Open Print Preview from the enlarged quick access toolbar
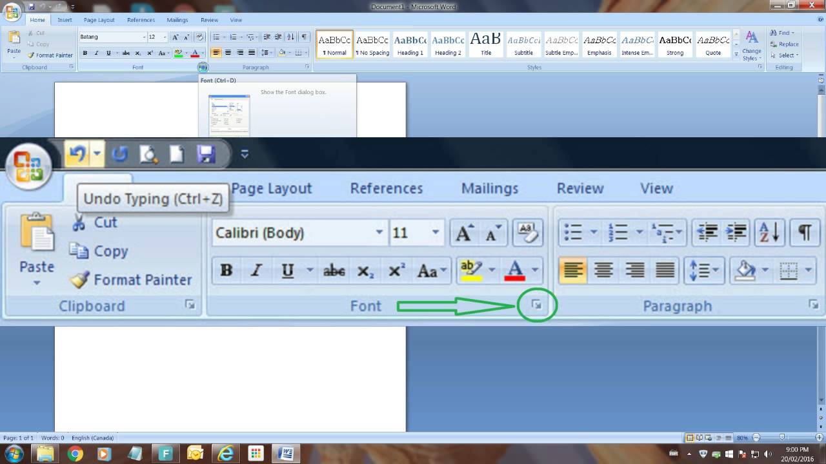Image resolution: width=826 pixels, height=464 pixels. click(x=149, y=154)
